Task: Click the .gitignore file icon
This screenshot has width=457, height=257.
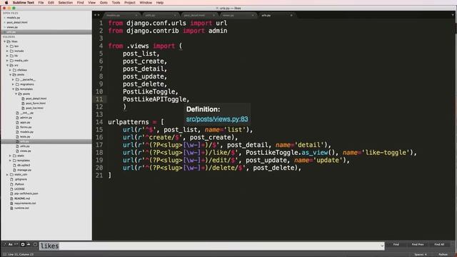Action: [11, 179]
